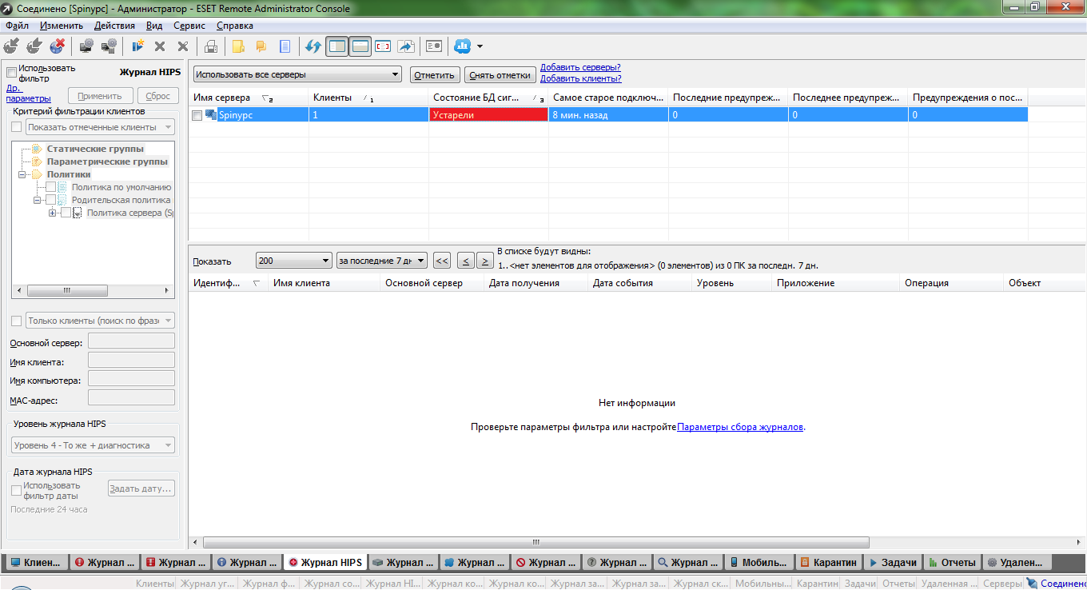1087x590 pixels.
Task: Click the two computers with gear toolbar icon
Action: point(109,46)
